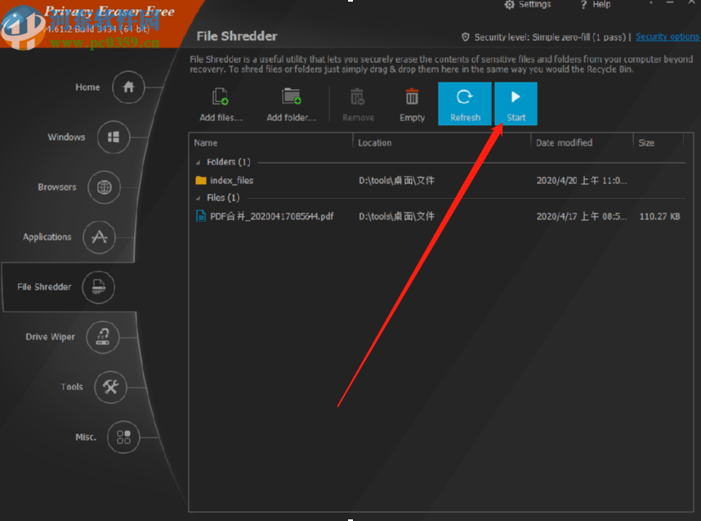The height and width of the screenshot is (521, 701).
Task: Open the Home section icon
Action: [x=129, y=88]
